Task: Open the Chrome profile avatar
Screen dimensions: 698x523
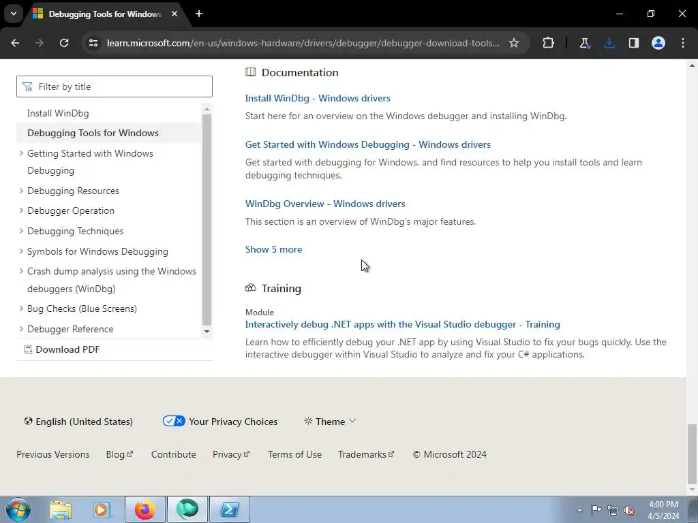Action: (x=658, y=43)
